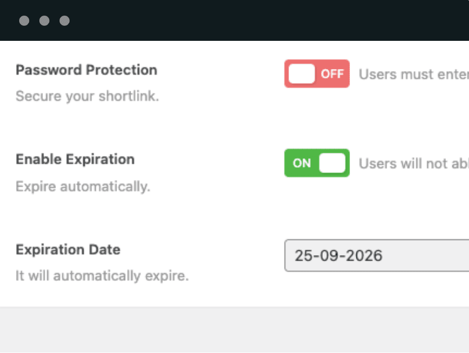Click "It will automatically expire." helper text
This screenshot has height=353, width=469.
[x=102, y=276]
